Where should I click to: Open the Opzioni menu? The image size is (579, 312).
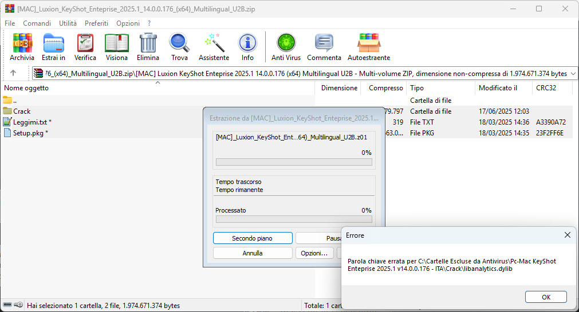128,23
